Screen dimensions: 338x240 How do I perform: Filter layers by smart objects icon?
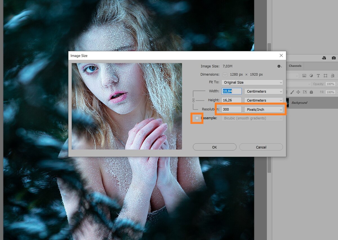(333, 76)
